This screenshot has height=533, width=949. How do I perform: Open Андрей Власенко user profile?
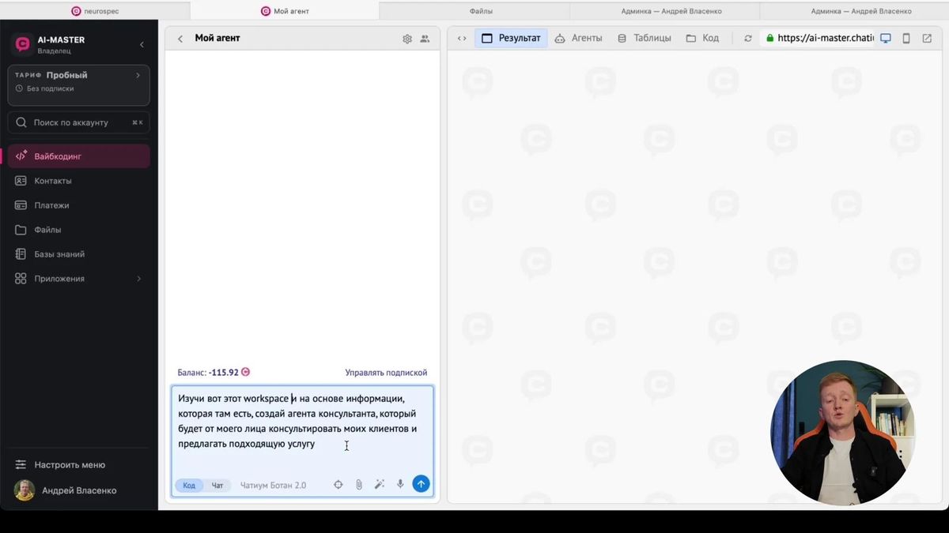click(x=66, y=490)
